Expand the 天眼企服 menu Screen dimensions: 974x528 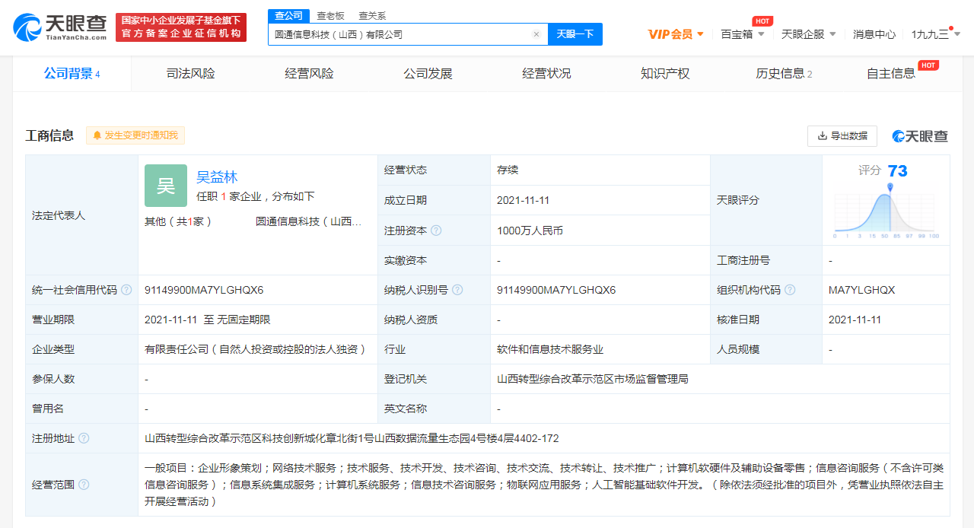pos(808,34)
